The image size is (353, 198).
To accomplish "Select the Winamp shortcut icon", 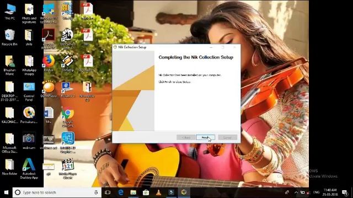I will (x=67, y=63).
